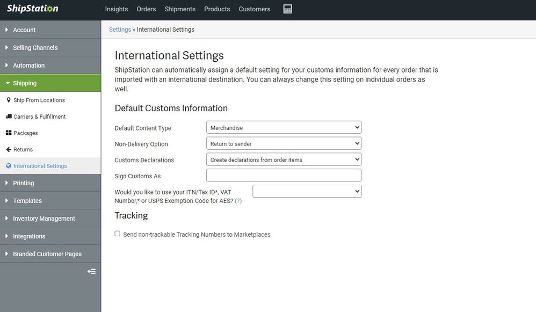Image resolution: width=536 pixels, height=312 pixels.
Task: Go to the Insights tab
Action: pyautogui.click(x=117, y=9)
